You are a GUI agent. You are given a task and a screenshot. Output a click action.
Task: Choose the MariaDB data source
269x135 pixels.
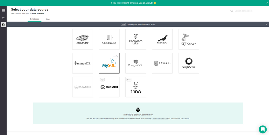tap(162, 39)
